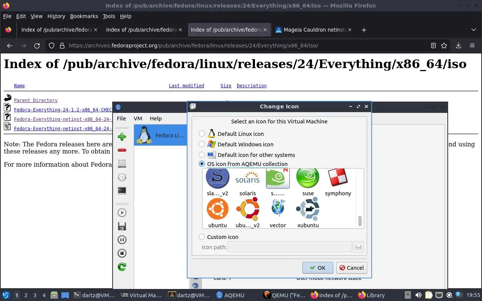Open AQEMU File menu
Image resolution: width=482 pixels, height=301 pixels.
121,118
